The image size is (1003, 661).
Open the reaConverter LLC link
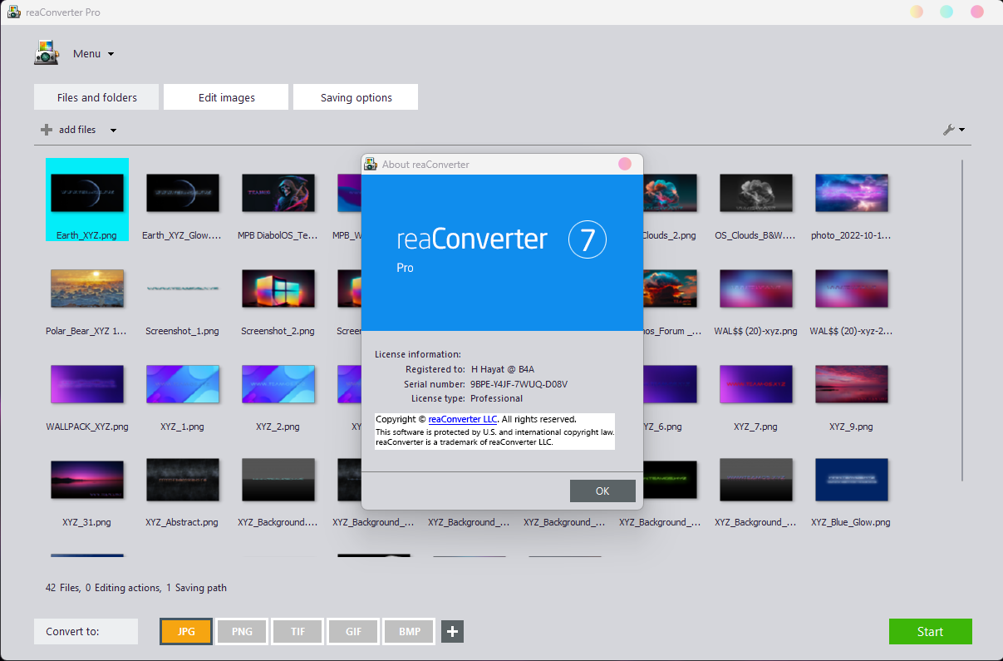[463, 419]
